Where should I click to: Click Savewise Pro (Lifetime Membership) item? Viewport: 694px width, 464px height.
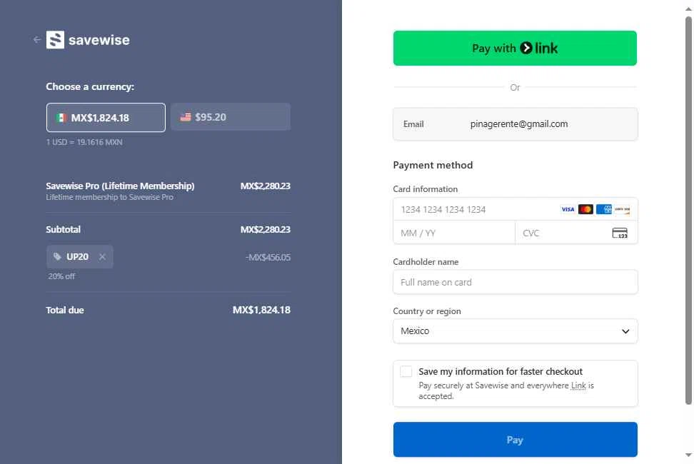tap(120, 186)
